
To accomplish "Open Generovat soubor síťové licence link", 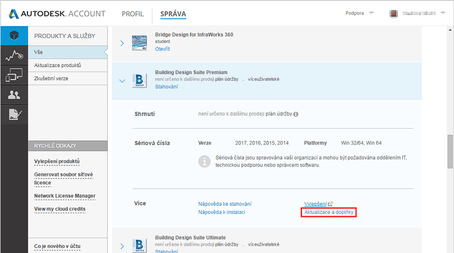I will pos(64,178).
